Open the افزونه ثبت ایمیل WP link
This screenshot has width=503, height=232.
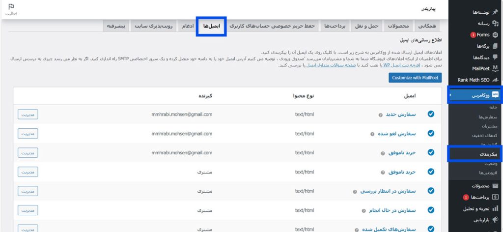(x=402, y=65)
